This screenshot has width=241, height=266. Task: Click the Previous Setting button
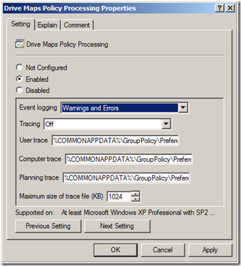click(48, 226)
